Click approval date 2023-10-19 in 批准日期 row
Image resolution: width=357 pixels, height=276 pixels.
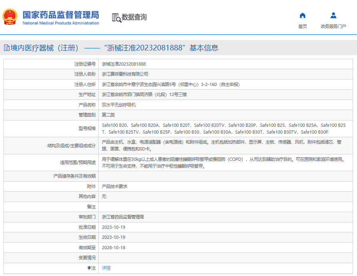tap(114, 227)
